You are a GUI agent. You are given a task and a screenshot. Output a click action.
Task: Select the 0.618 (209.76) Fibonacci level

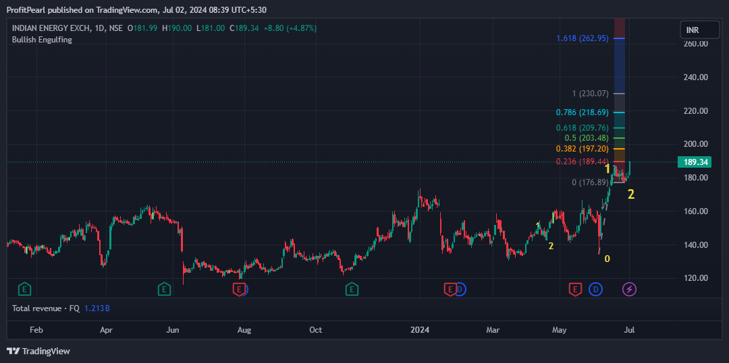pos(583,128)
